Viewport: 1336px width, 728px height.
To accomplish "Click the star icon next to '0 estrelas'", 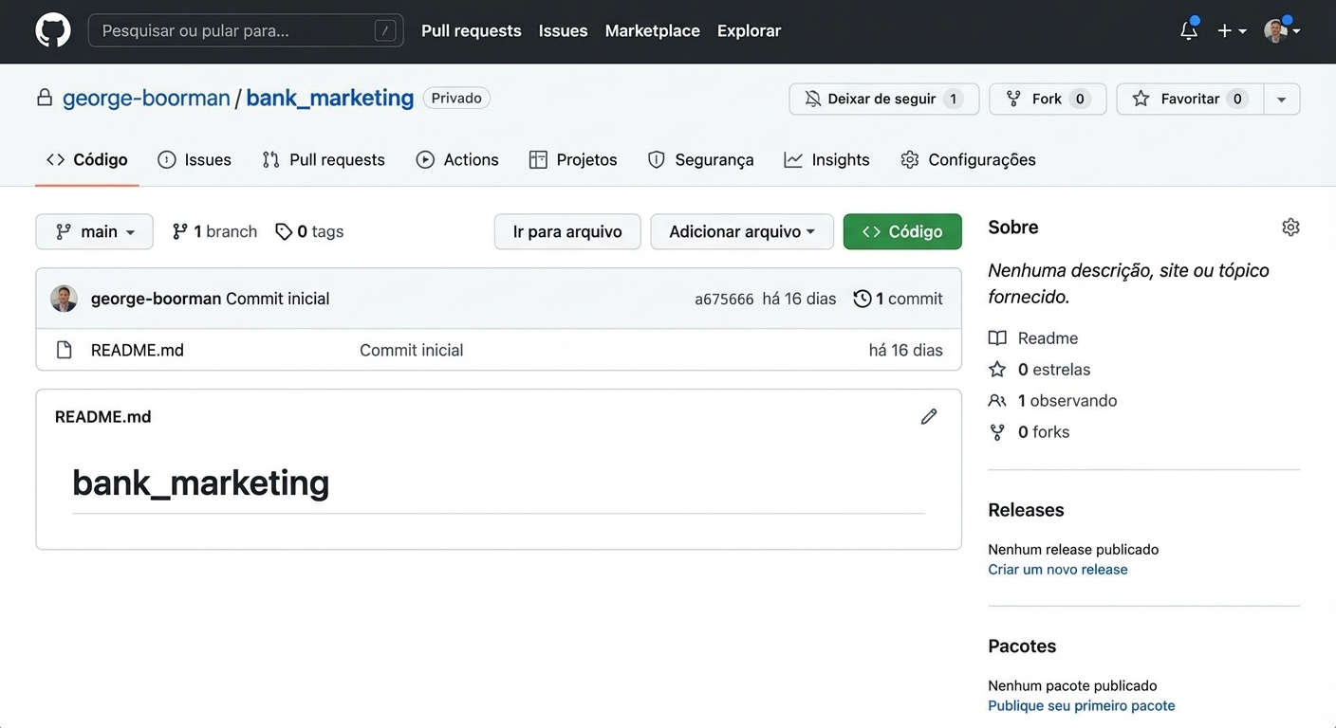I will click(997, 369).
